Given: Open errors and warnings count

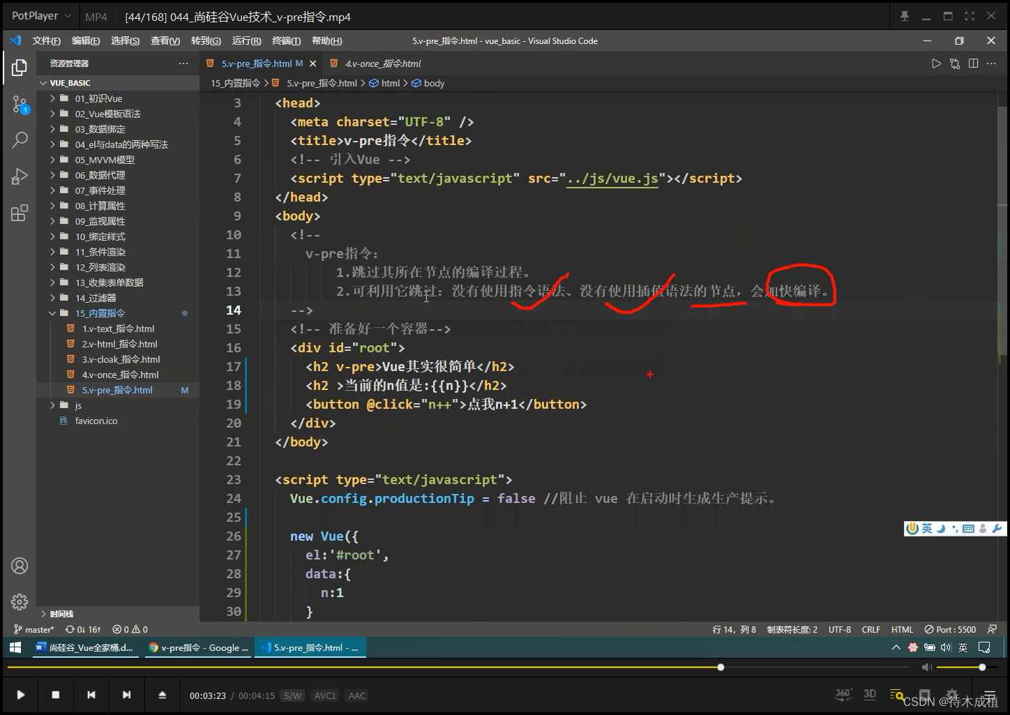Looking at the screenshot, I should click(x=130, y=629).
